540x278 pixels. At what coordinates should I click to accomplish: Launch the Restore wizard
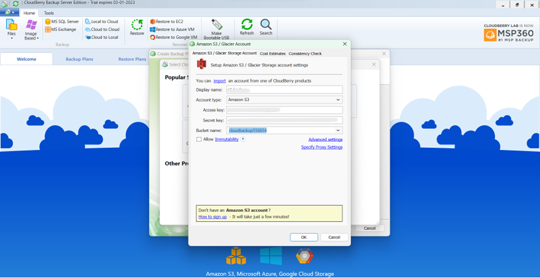pyautogui.click(x=137, y=28)
